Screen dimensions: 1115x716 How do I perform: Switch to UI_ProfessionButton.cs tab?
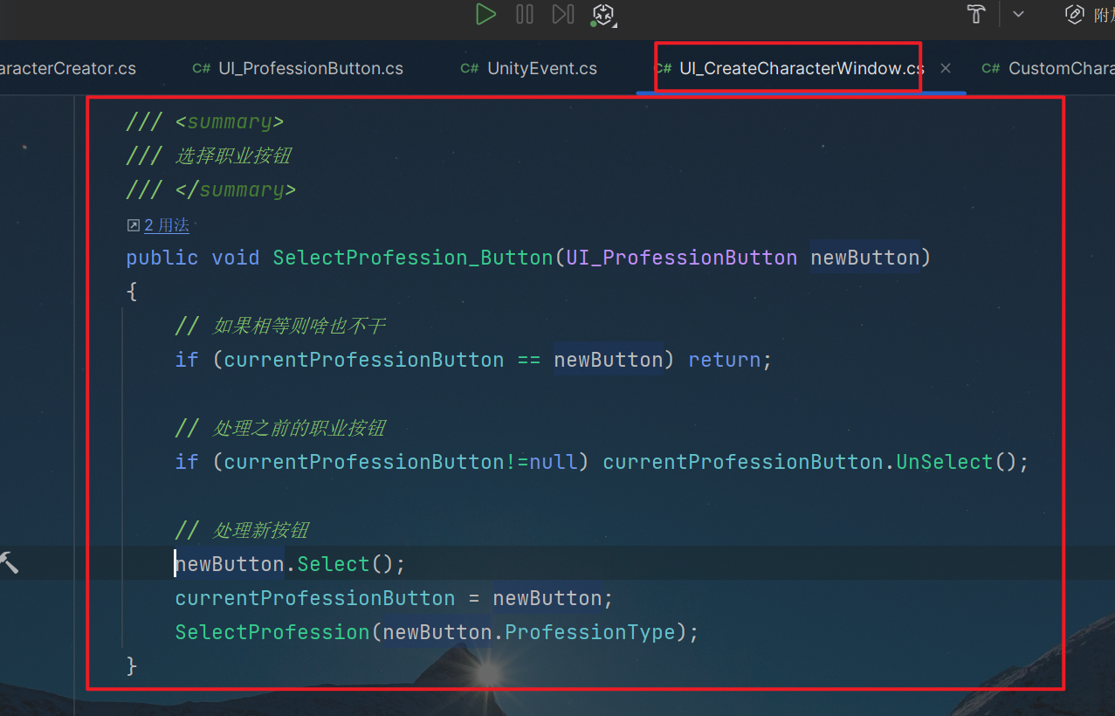[x=310, y=68]
